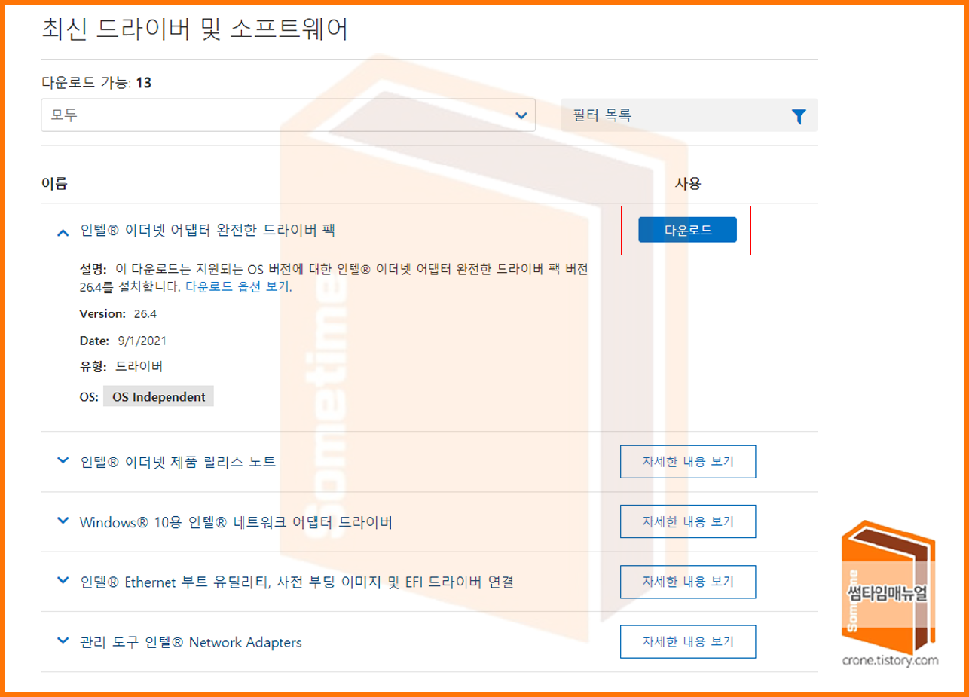The width and height of the screenshot is (969, 697).
Task: Click 자세한 내용 보기 for Windows 10 driver
Action: pyautogui.click(x=688, y=521)
